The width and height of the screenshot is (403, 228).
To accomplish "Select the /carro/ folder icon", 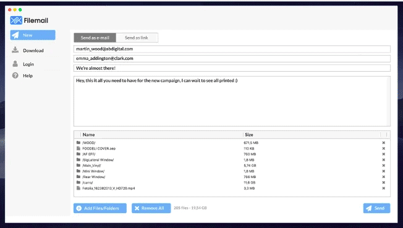I will 78,182.
